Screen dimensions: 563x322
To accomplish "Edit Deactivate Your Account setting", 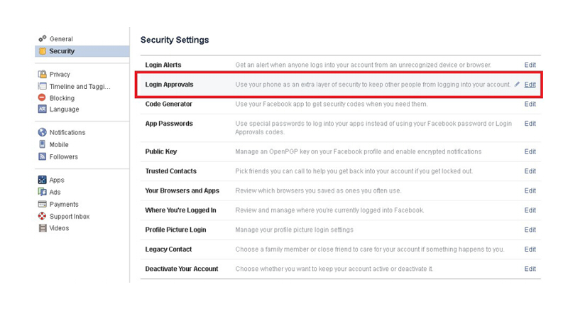I will pos(530,269).
